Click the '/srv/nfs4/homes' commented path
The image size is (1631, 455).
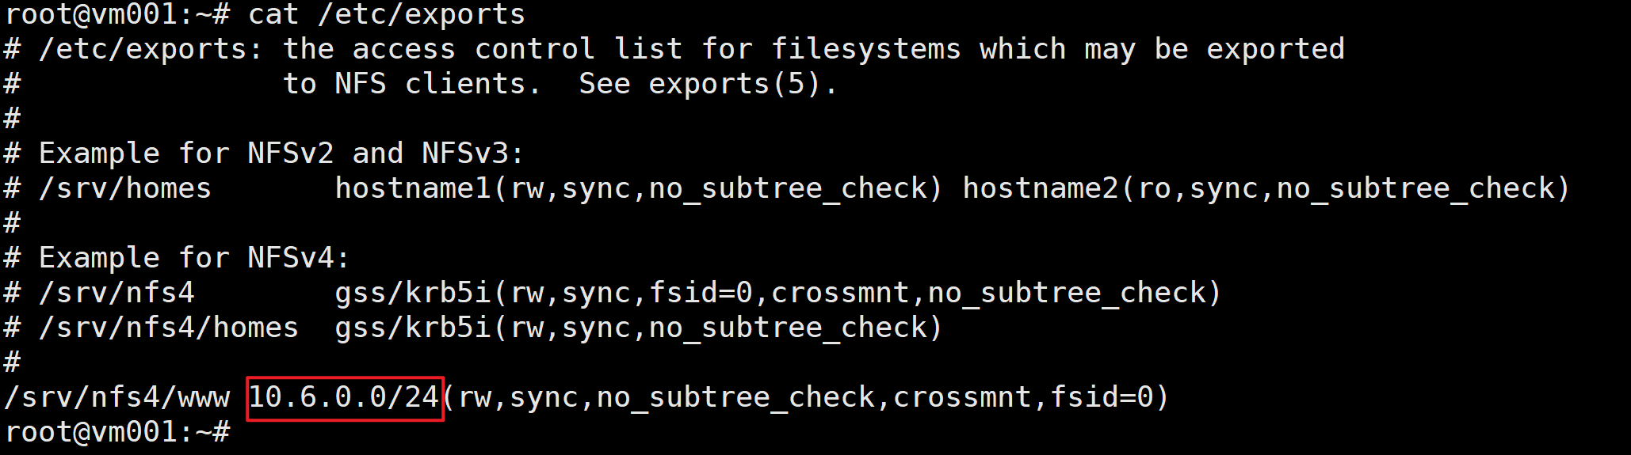point(169,328)
